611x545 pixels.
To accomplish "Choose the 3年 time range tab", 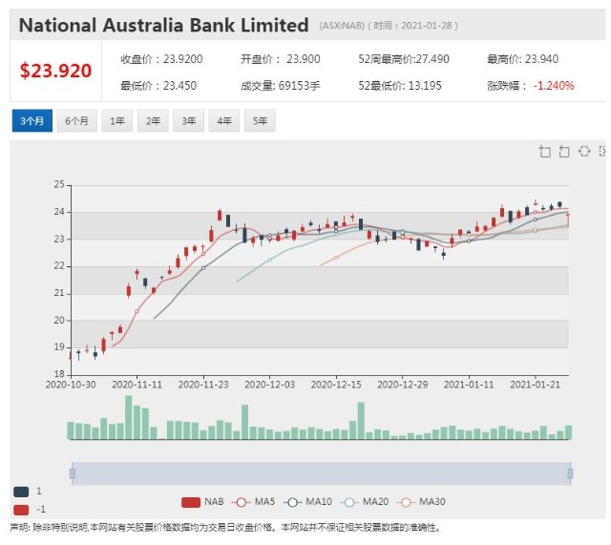I will point(189,121).
